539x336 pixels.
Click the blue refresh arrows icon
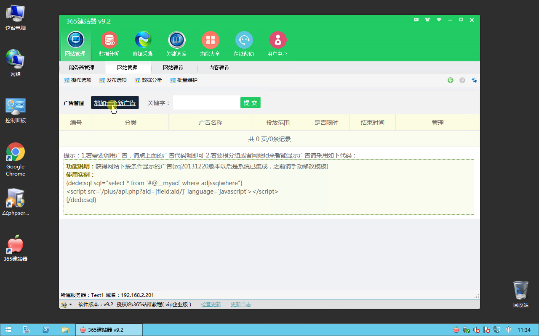tap(474, 80)
